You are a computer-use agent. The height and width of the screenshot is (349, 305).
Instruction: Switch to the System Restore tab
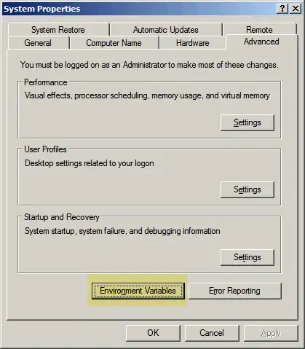click(x=58, y=30)
